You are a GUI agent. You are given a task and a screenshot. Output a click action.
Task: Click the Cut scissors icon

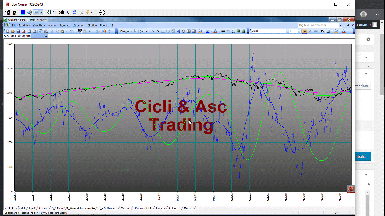point(52,31)
